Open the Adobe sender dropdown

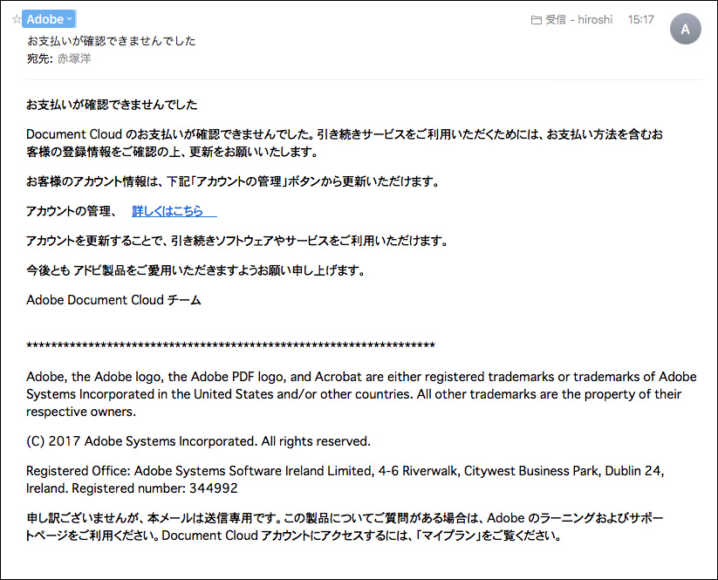tap(49, 19)
